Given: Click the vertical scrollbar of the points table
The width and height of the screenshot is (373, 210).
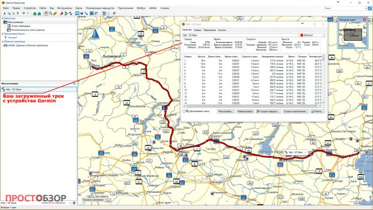Looking at the screenshot, I should coord(323,79).
